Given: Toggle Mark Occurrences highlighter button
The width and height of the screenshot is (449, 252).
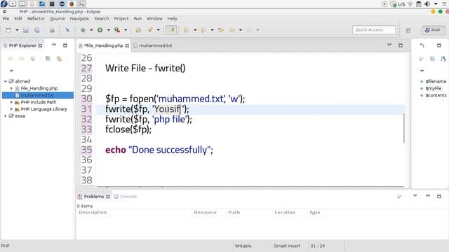Looking at the screenshot, I should pyautogui.click(x=171, y=30).
